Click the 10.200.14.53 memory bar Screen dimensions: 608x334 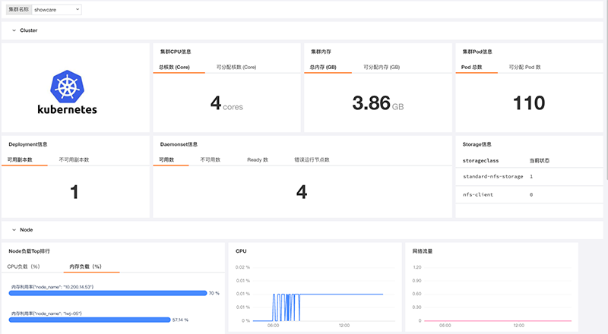pyautogui.click(x=108, y=293)
